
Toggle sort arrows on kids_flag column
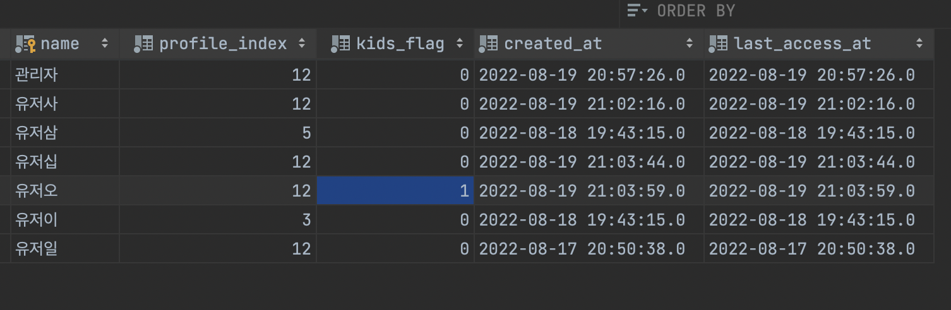click(x=460, y=43)
